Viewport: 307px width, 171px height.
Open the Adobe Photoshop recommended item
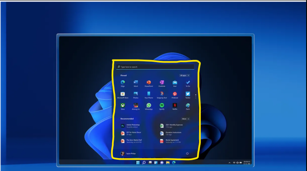pyautogui.click(x=130, y=126)
